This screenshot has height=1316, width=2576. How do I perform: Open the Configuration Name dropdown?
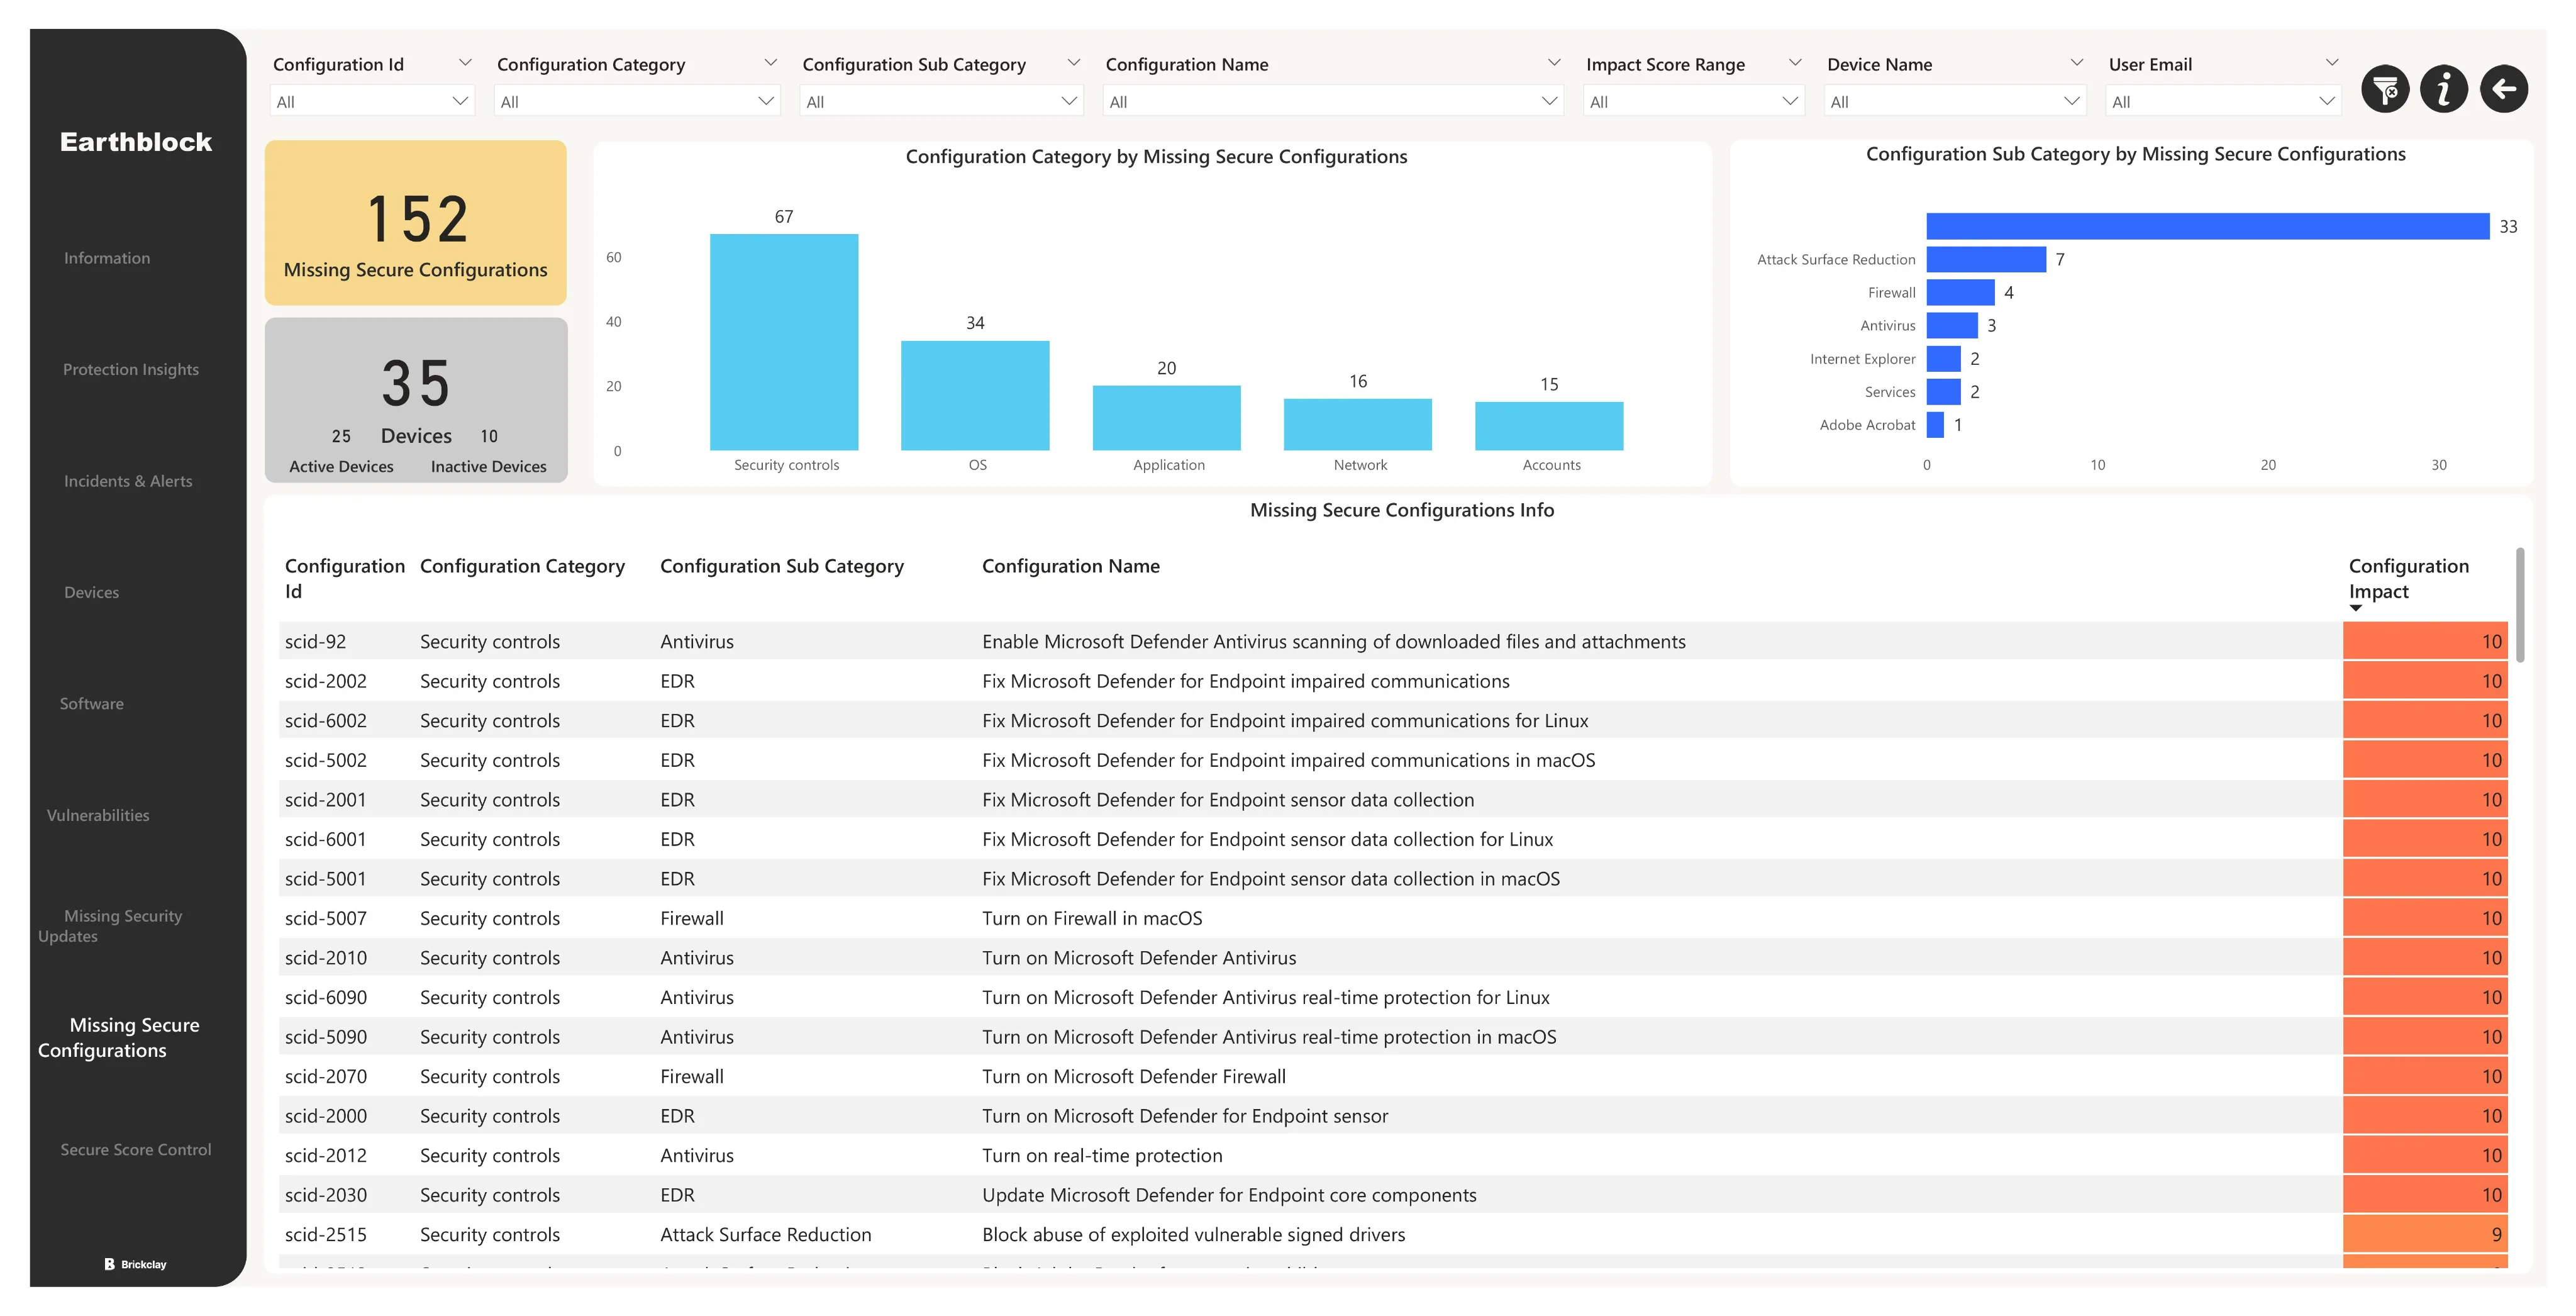coord(1333,102)
